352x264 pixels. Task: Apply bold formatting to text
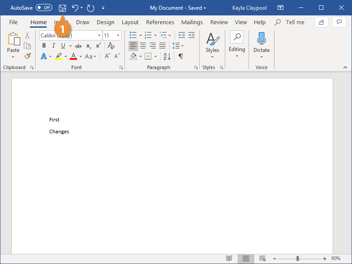pos(44,45)
